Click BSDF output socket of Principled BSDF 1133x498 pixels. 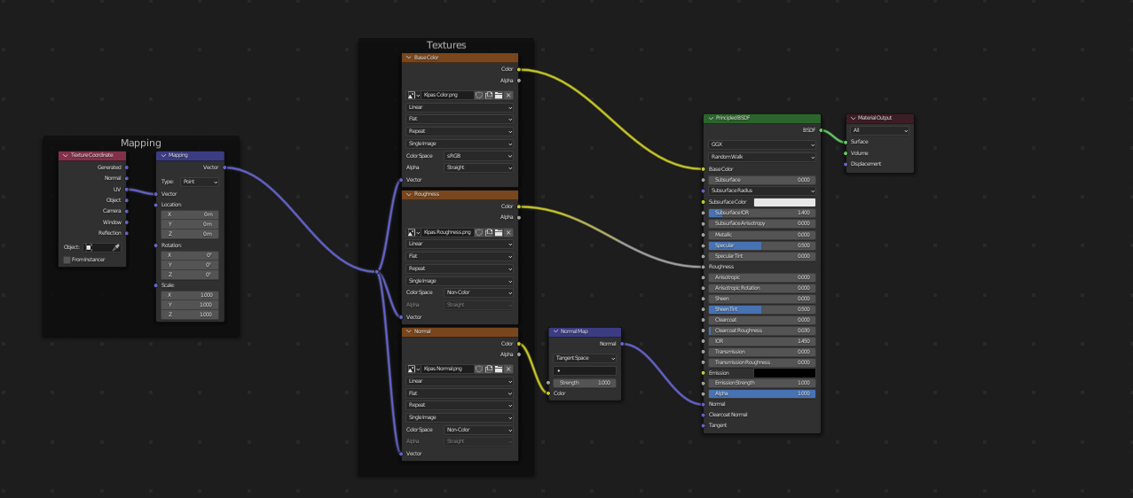[821, 130]
